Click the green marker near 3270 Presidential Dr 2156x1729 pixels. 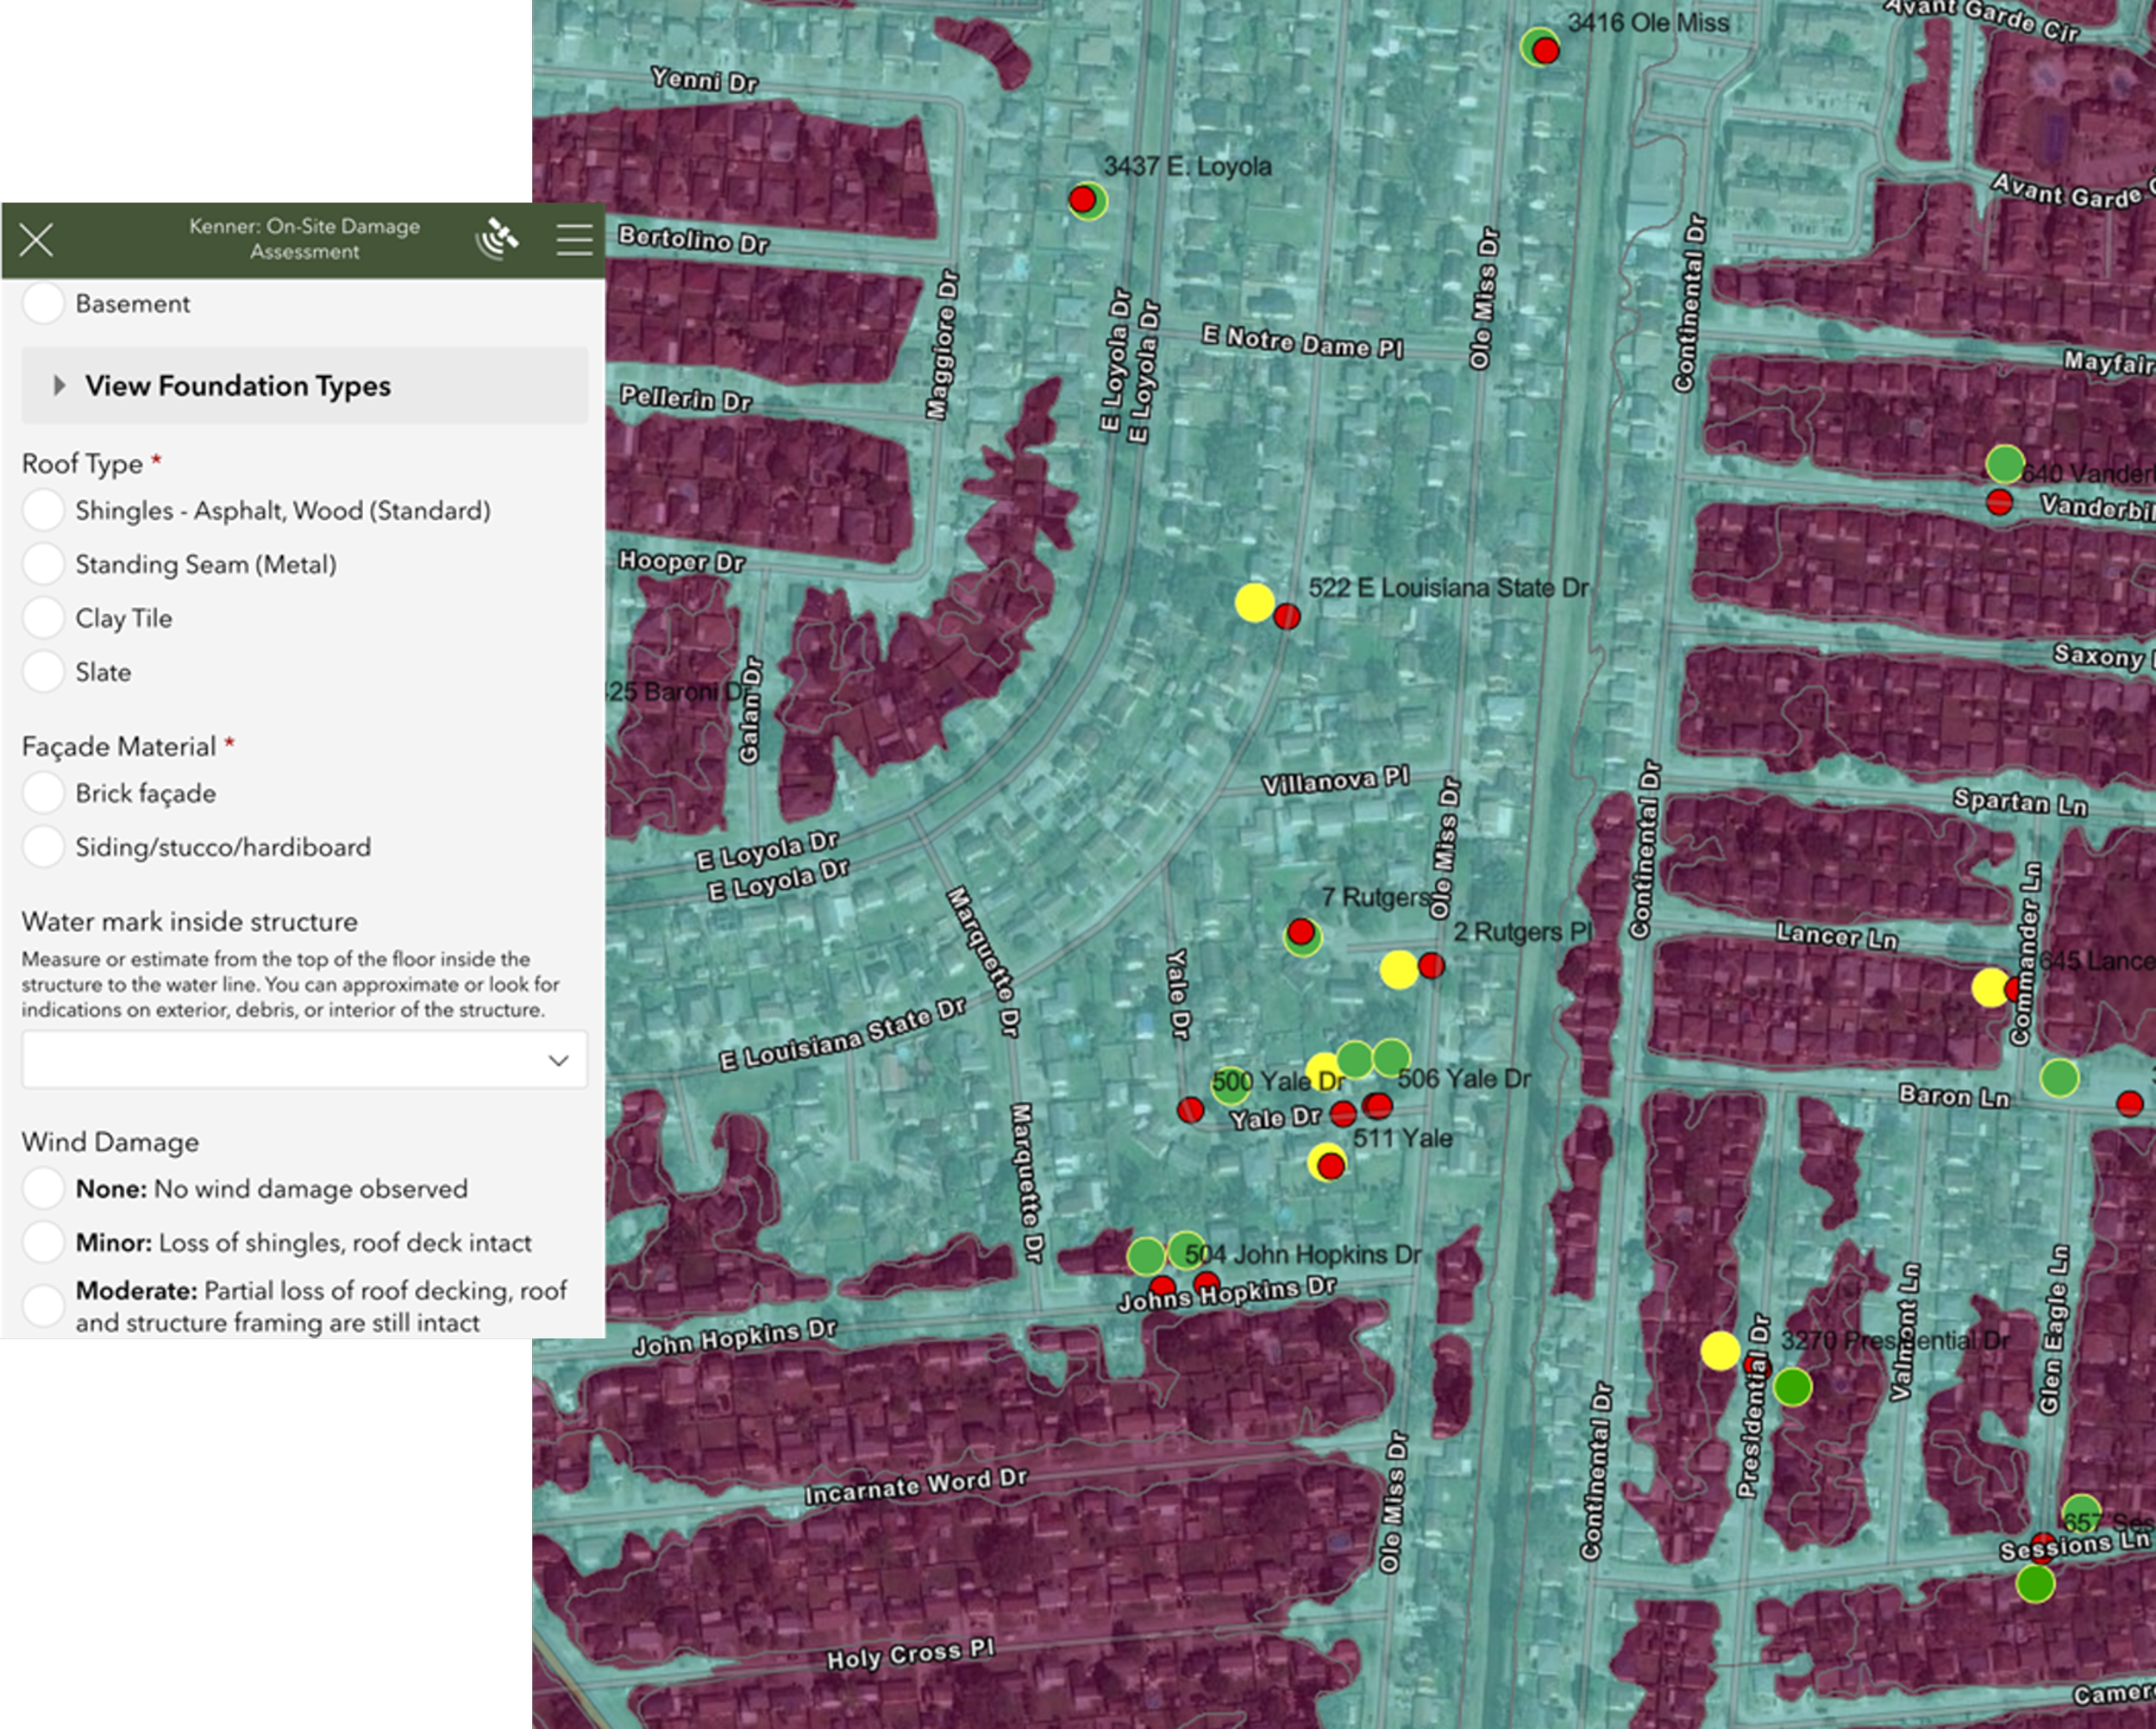point(1792,1387)
